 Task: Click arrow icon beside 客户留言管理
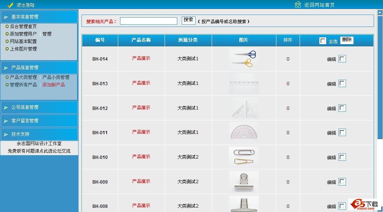[x=6, y=121]
